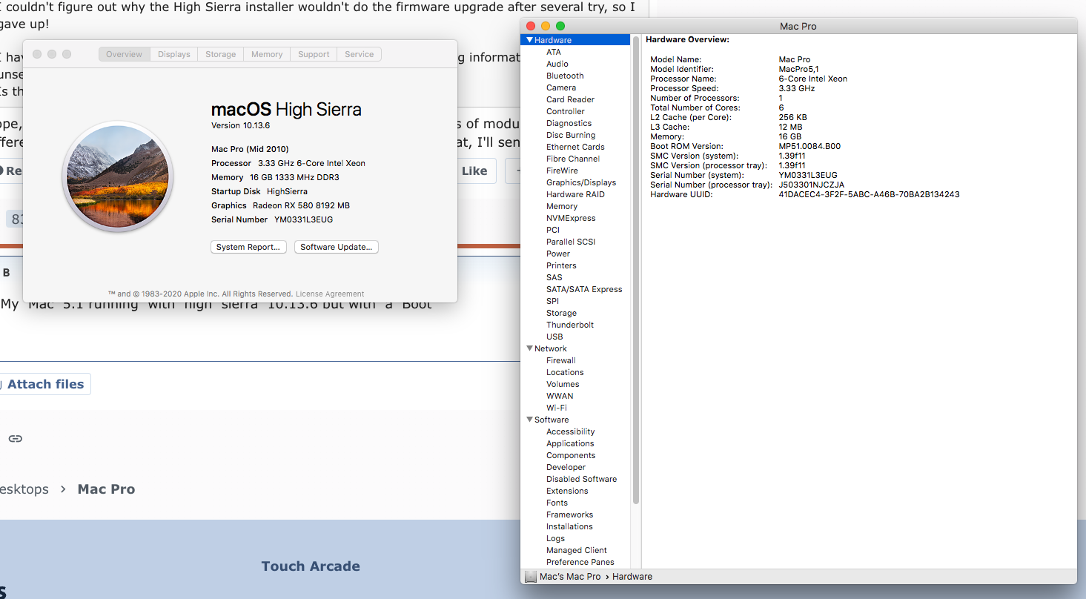Select Disc Burning in the sidebar

(x=571, y=135)
